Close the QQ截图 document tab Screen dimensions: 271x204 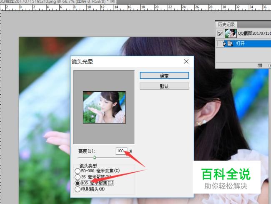(113, 2)
